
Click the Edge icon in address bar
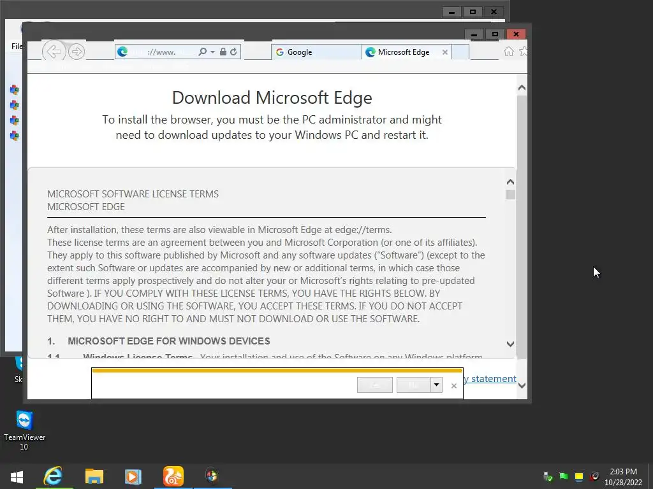pyautogui.click(x=122, y=52)
